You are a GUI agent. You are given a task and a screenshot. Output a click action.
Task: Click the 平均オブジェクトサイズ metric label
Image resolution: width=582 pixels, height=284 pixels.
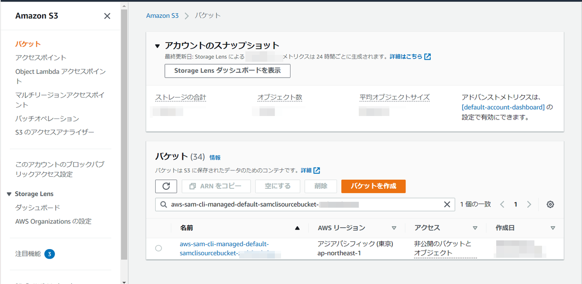[394, 98]
